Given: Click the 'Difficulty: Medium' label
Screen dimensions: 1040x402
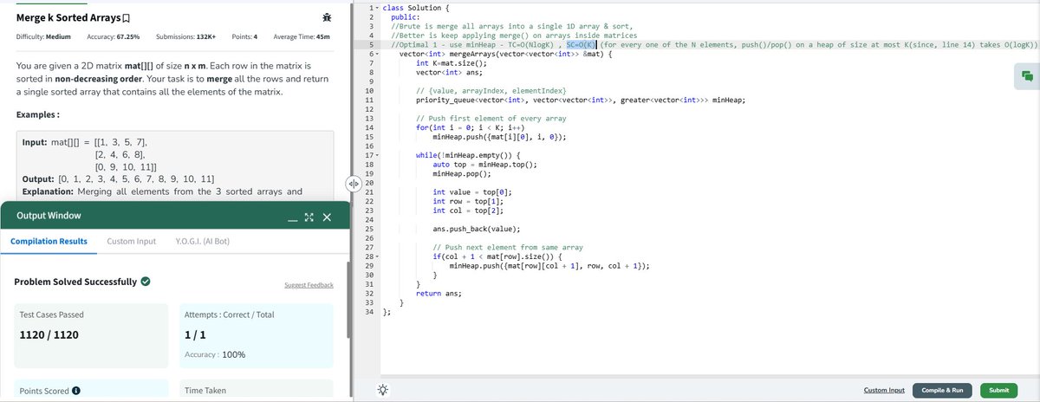Looking at the screenshot, I should (x=43, y=37).
